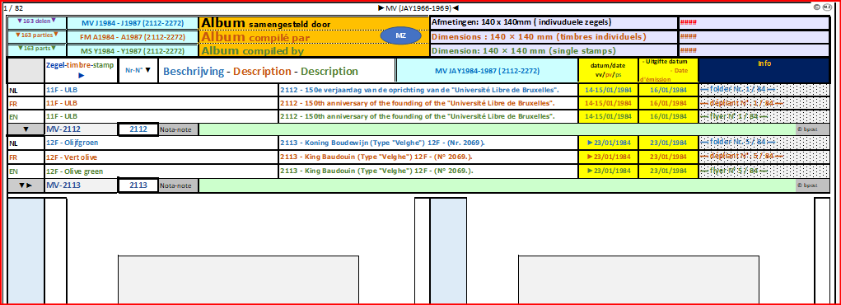
Task: Select the green EN '11F - ULB' cell
Action: pos(161,116)
